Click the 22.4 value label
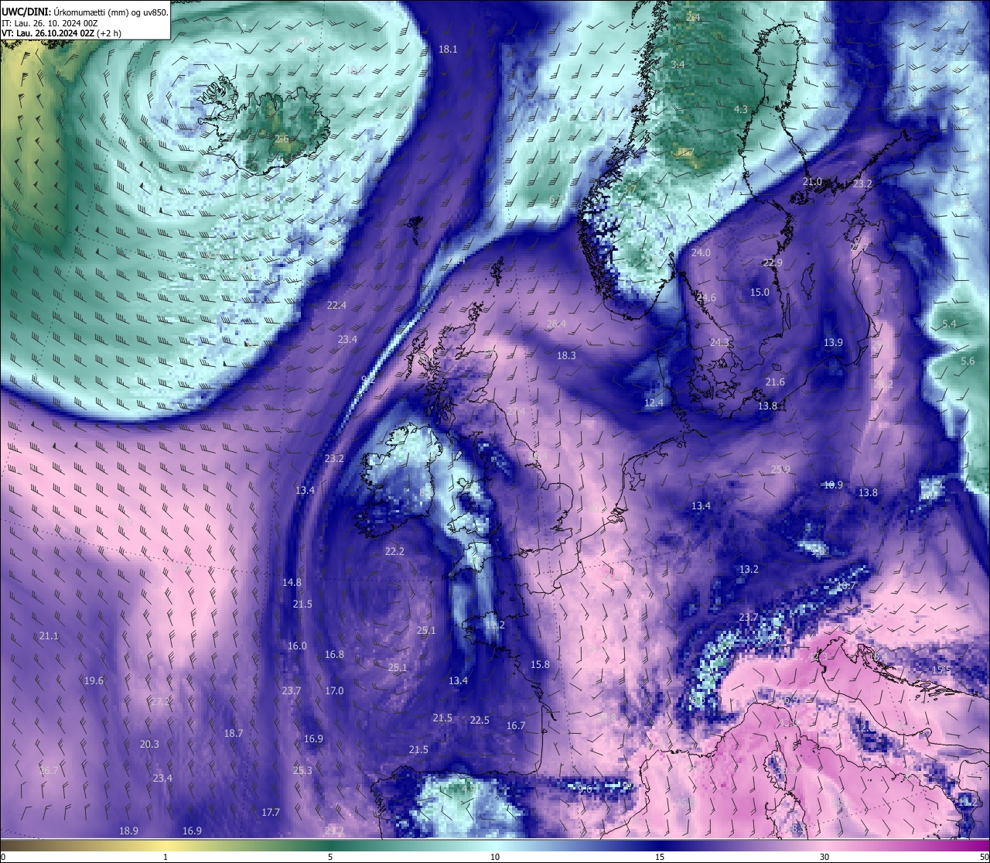 pyautogui.click(x=336, y=305)
